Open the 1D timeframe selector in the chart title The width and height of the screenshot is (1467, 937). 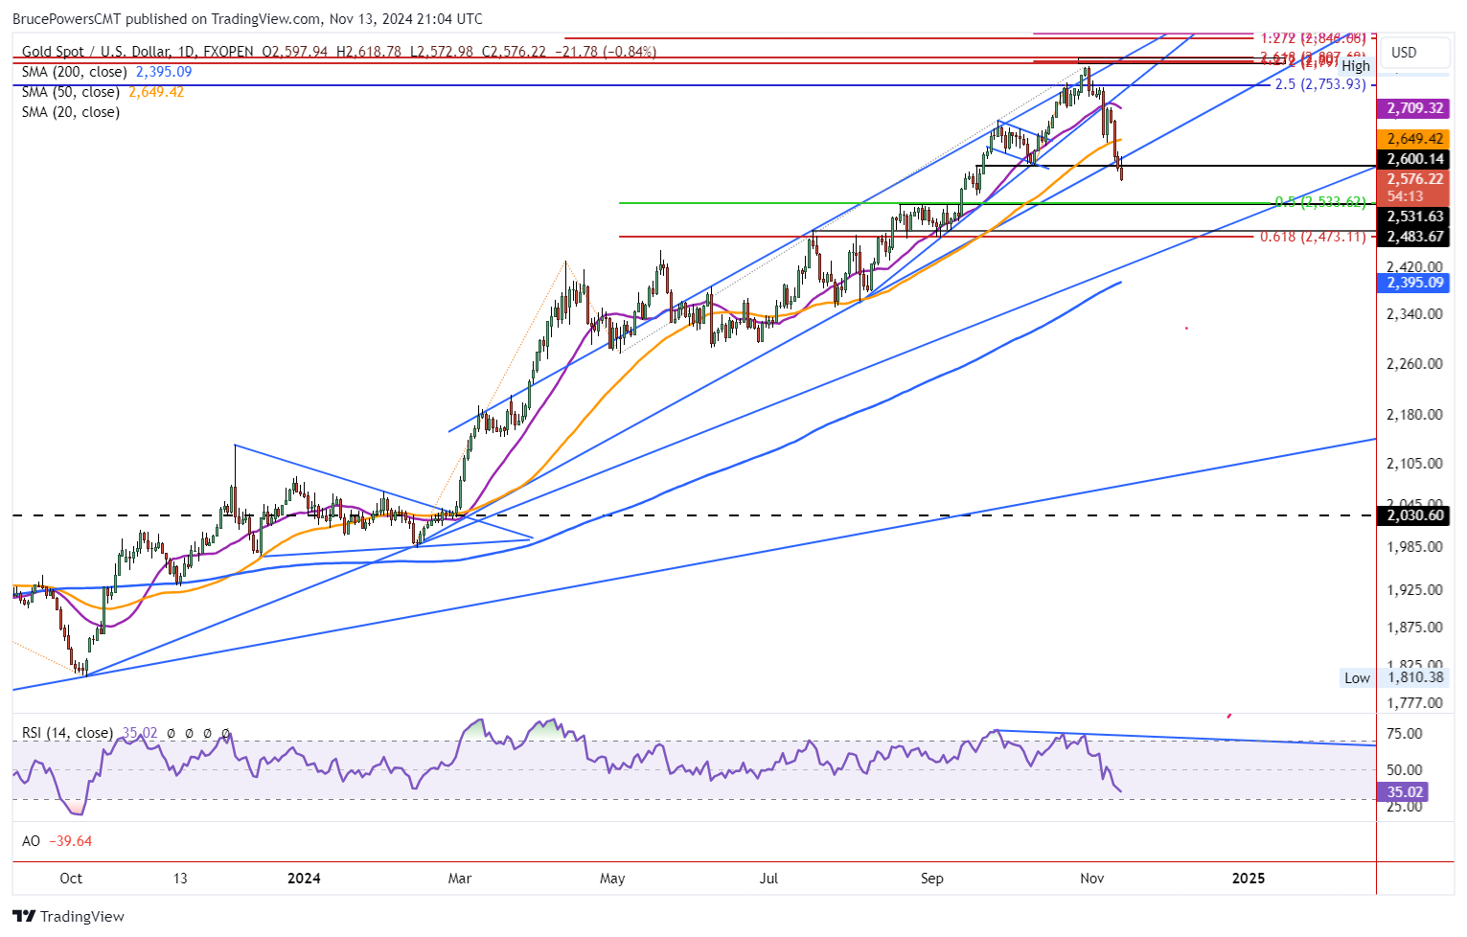tap(186, 53)
